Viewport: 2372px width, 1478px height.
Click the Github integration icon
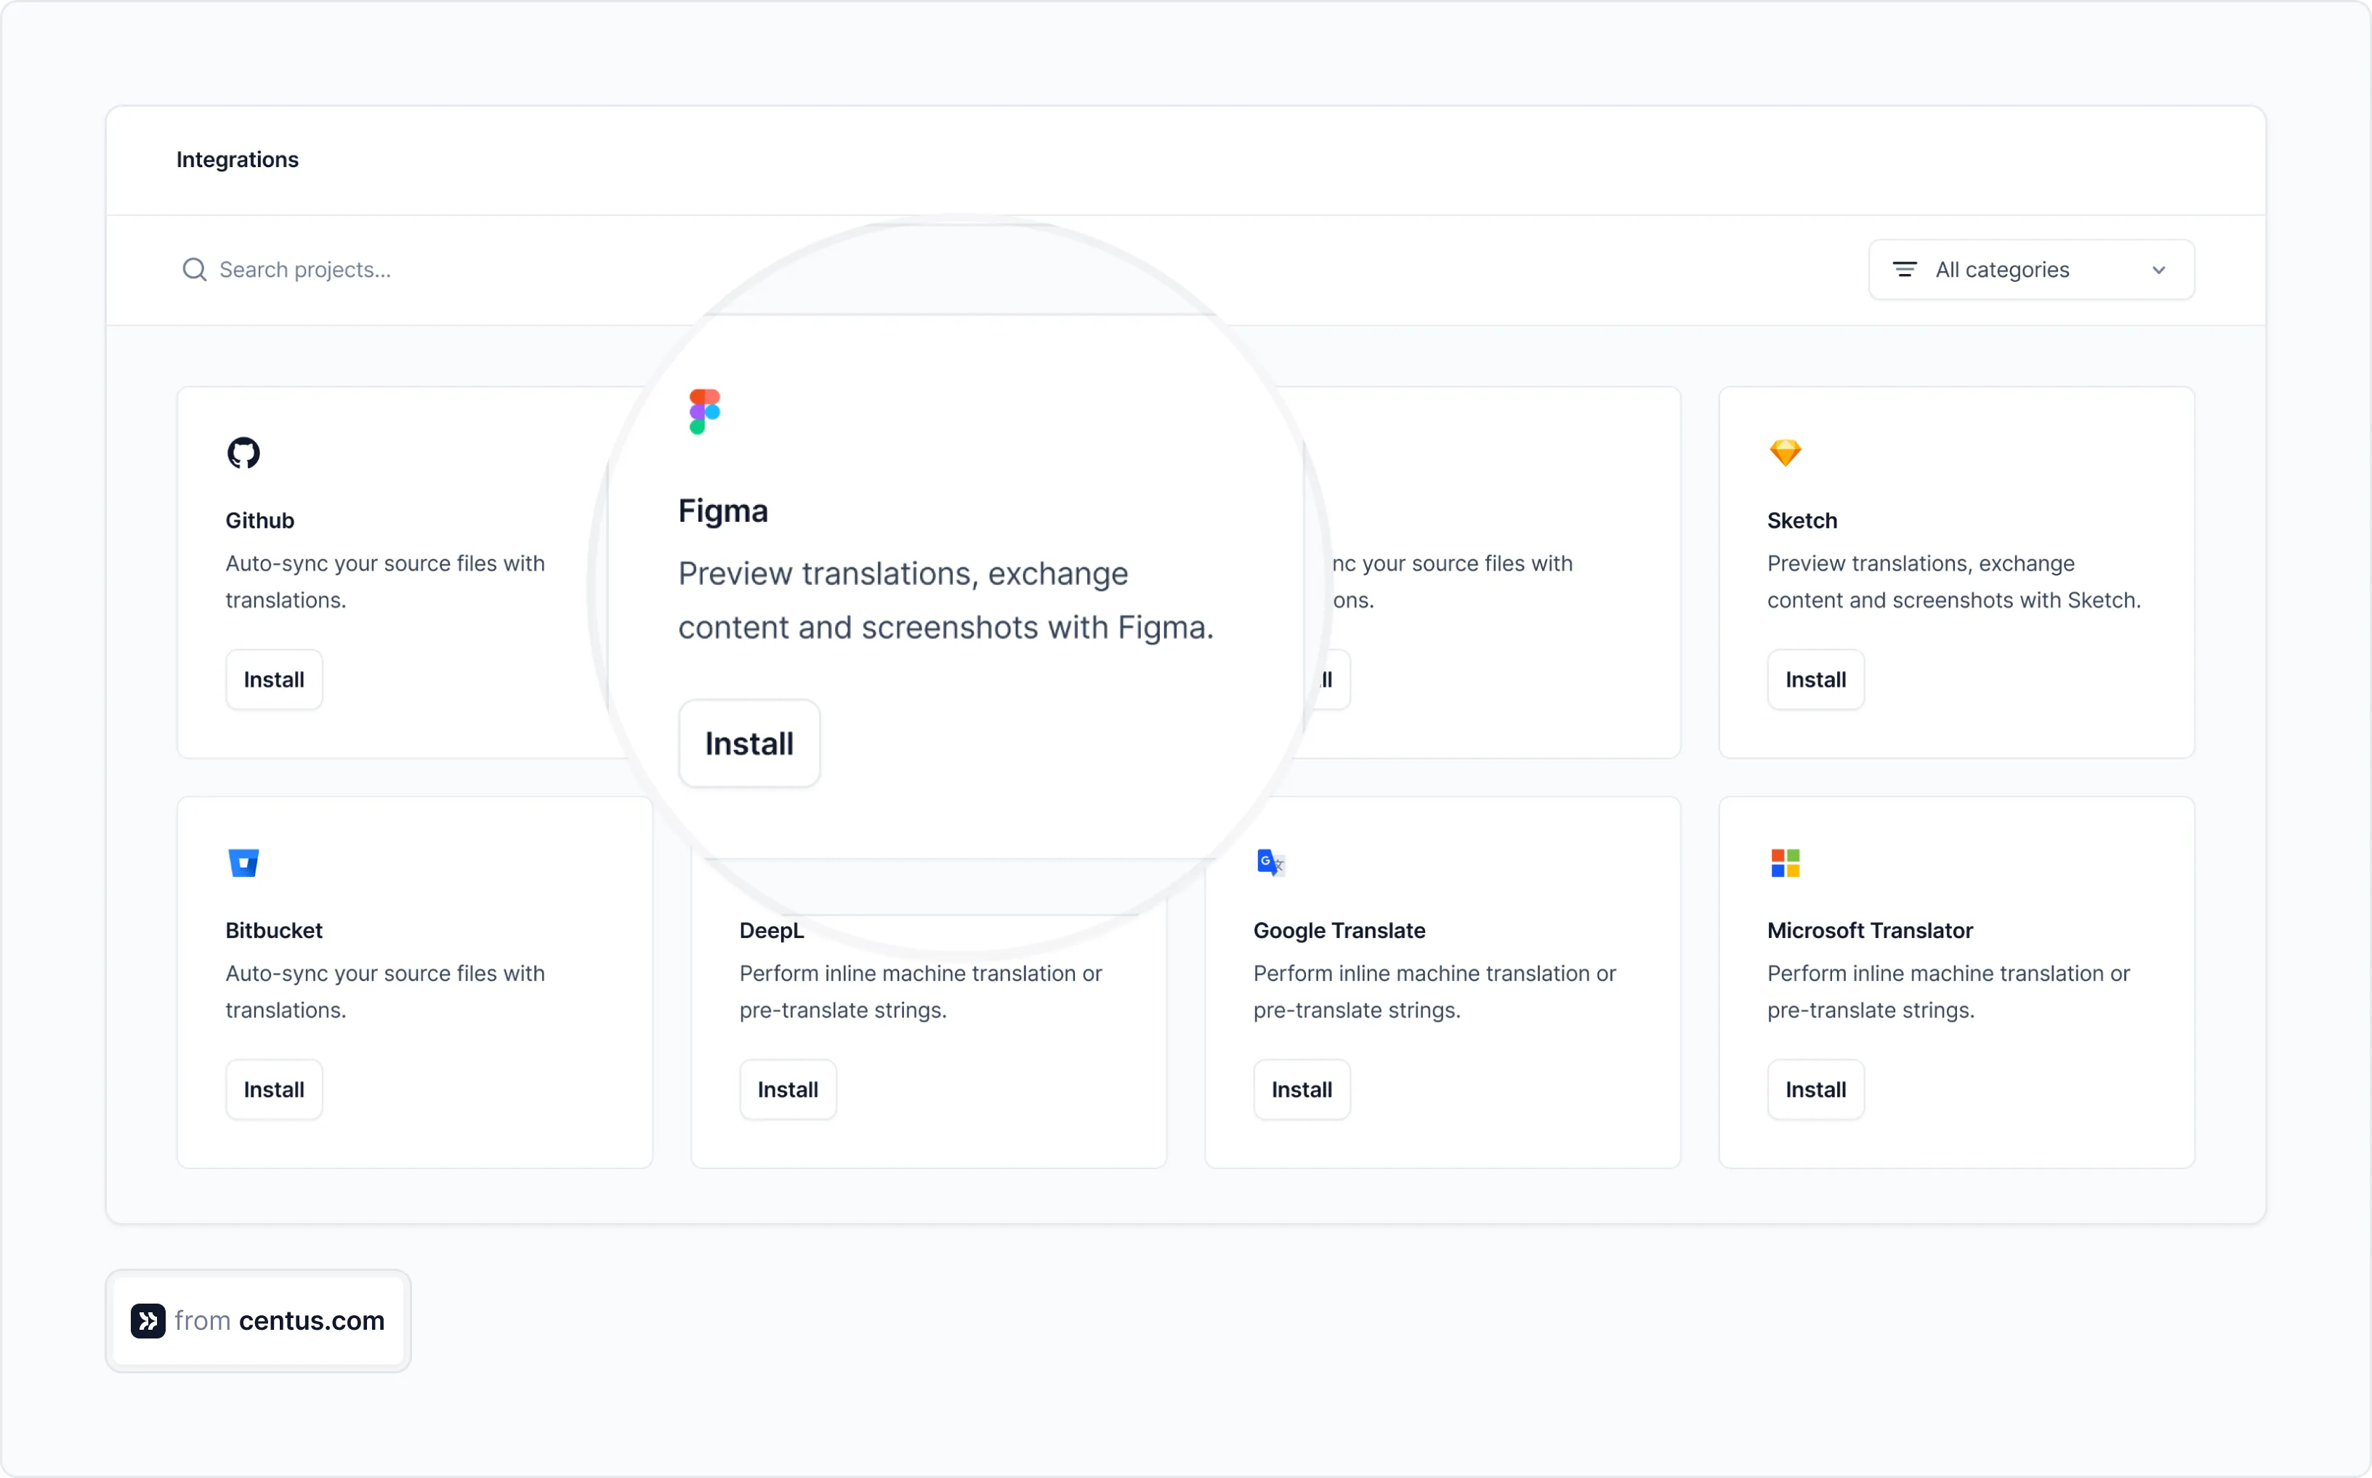[x=243, y=453]
